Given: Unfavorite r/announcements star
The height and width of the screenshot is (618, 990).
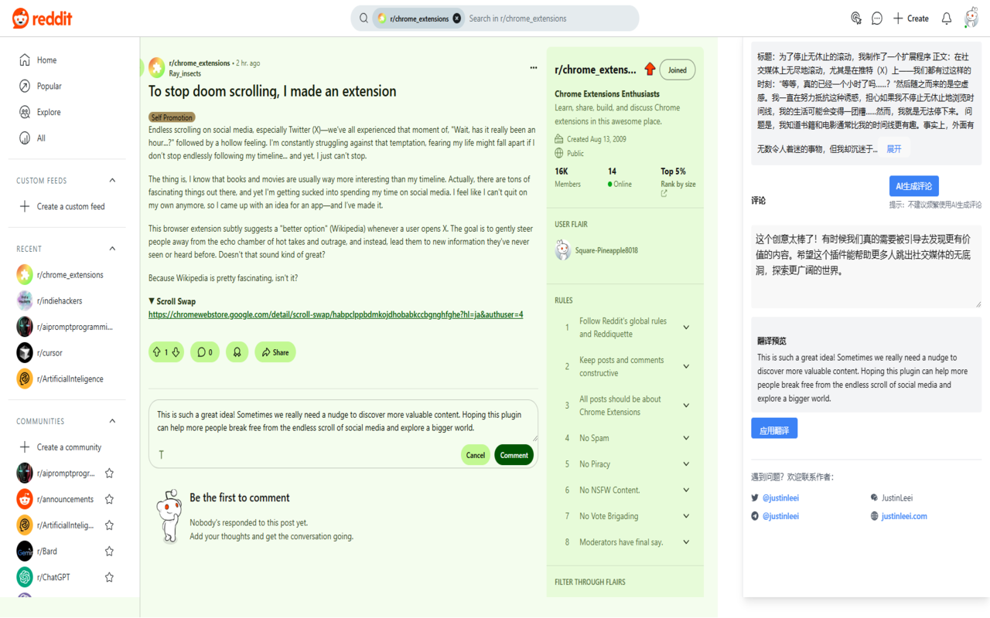Looking at the screenshot, I should 109,498.
